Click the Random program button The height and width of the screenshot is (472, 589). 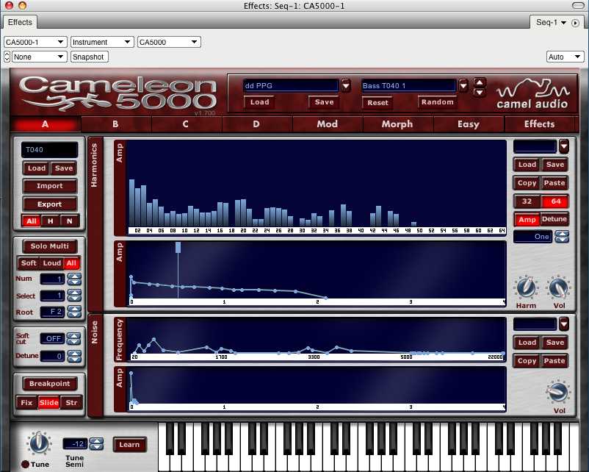[437, 102]
